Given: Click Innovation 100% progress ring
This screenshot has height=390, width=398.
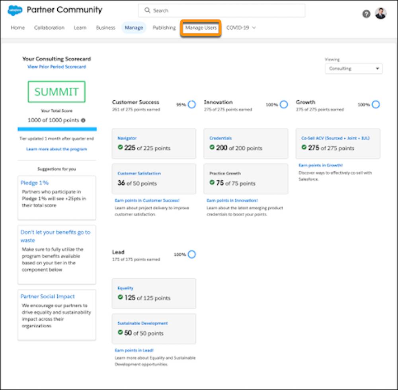Looking at the screenshot, I should 284,104.
